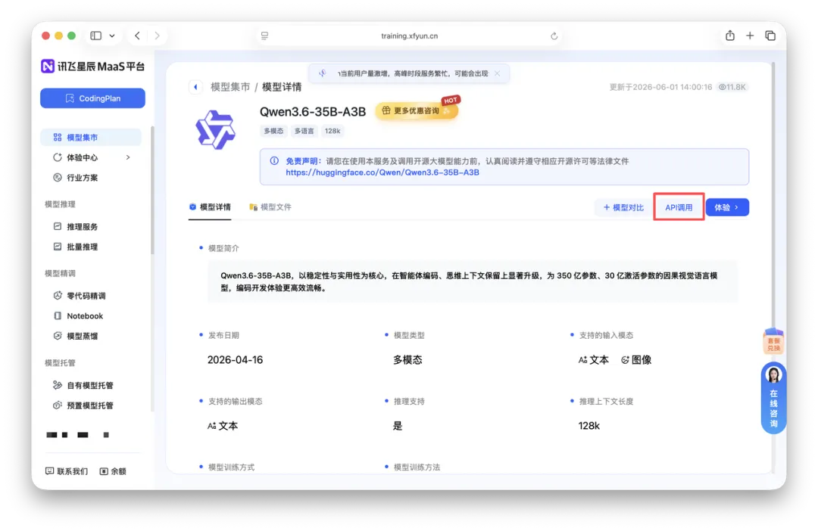This screenshot has height=531, width=818.
Task: Select 模型集市 in the sidebar
Action: [x=91, y=137]
